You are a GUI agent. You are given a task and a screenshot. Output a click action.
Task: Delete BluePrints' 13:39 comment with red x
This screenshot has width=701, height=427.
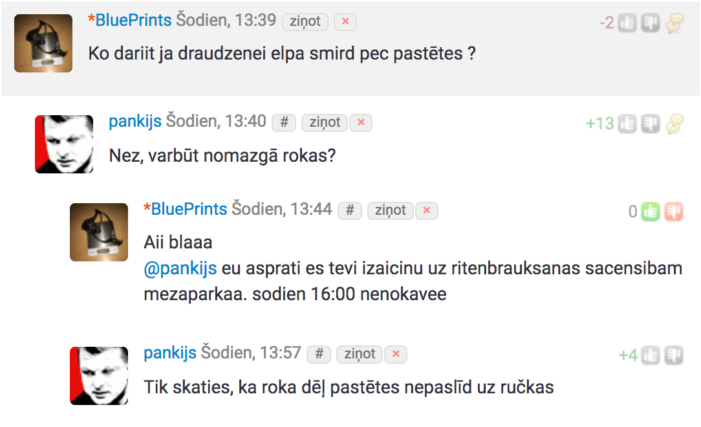[345, 21]
